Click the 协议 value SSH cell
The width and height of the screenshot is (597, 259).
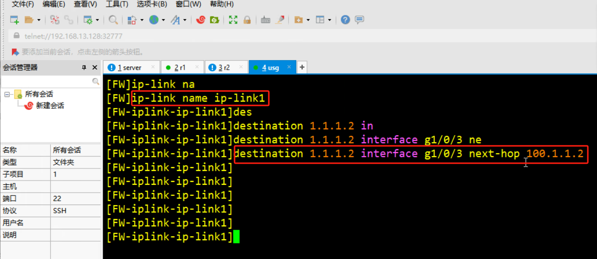76,211
